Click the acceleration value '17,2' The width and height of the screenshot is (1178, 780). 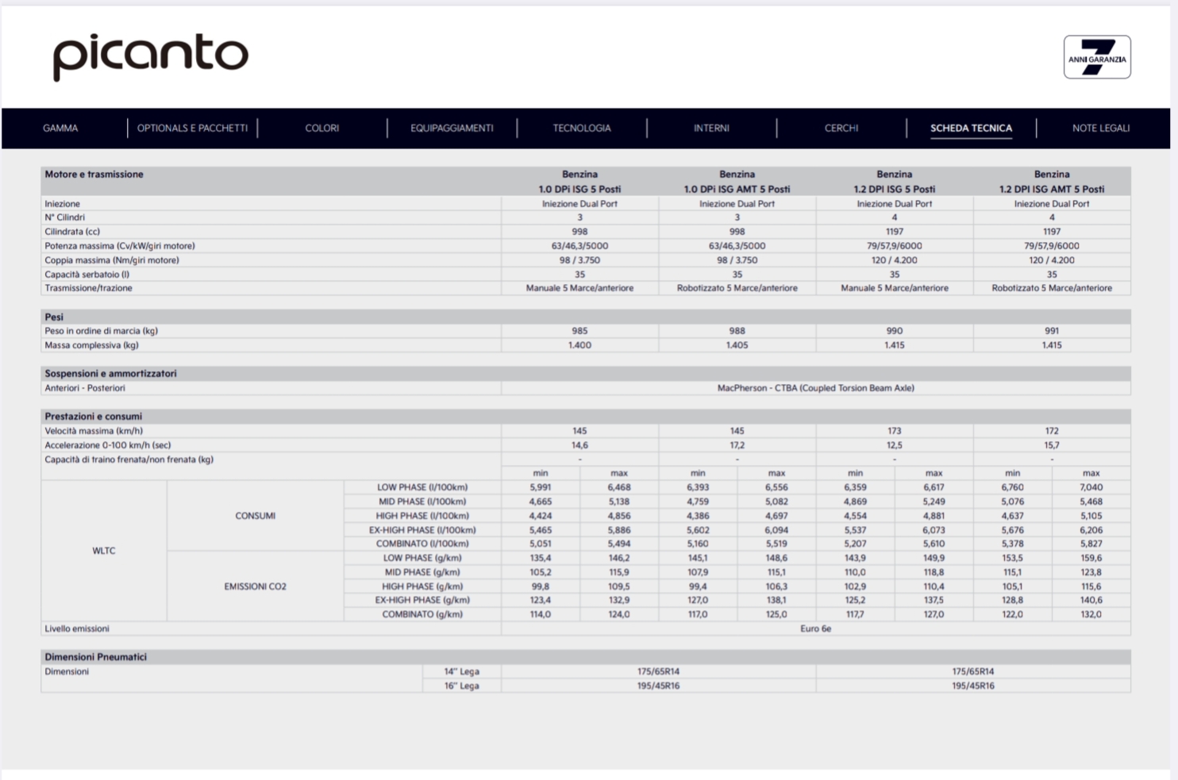(737, 445)
